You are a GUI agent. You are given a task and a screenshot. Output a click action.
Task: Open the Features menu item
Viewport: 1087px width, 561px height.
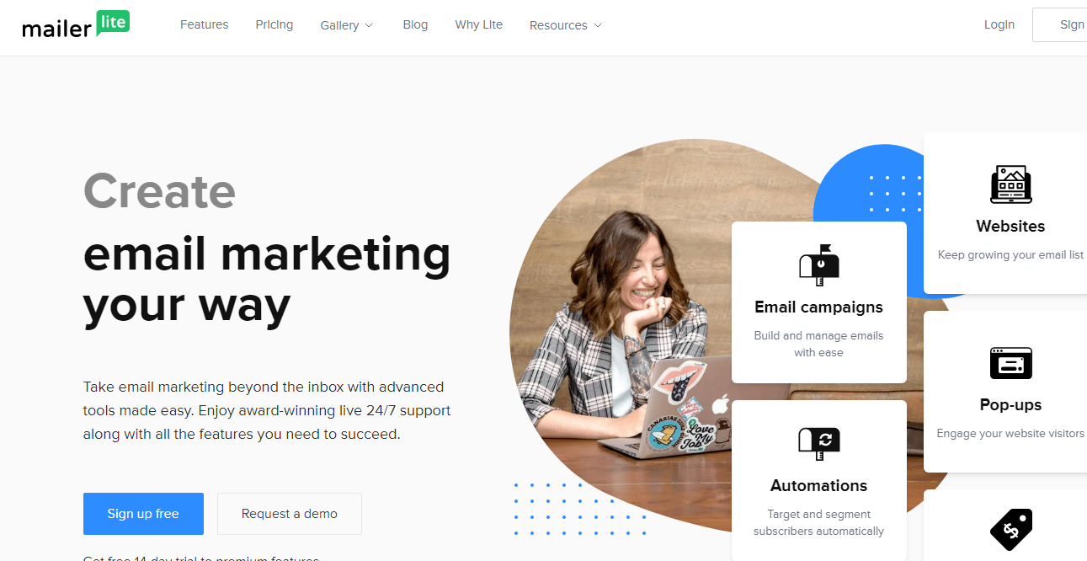(205, 24)
